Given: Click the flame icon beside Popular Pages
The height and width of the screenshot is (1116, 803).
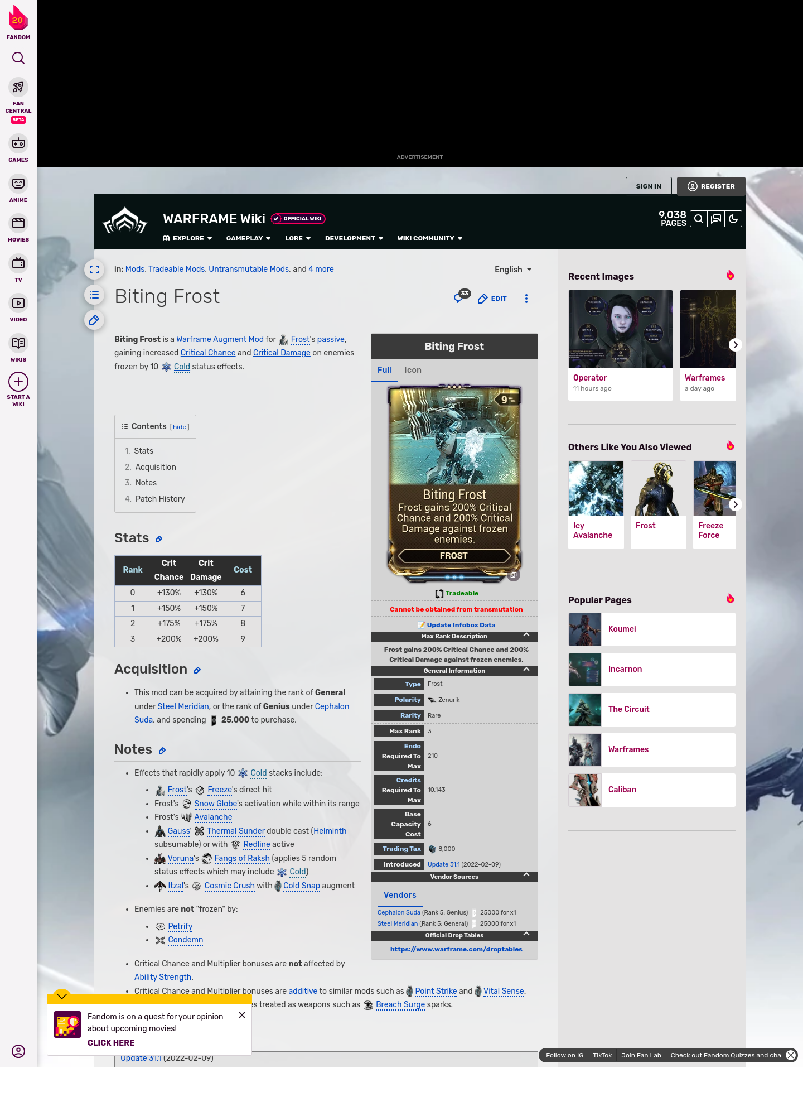Looking at the screenshot, I should click(730, 599).
